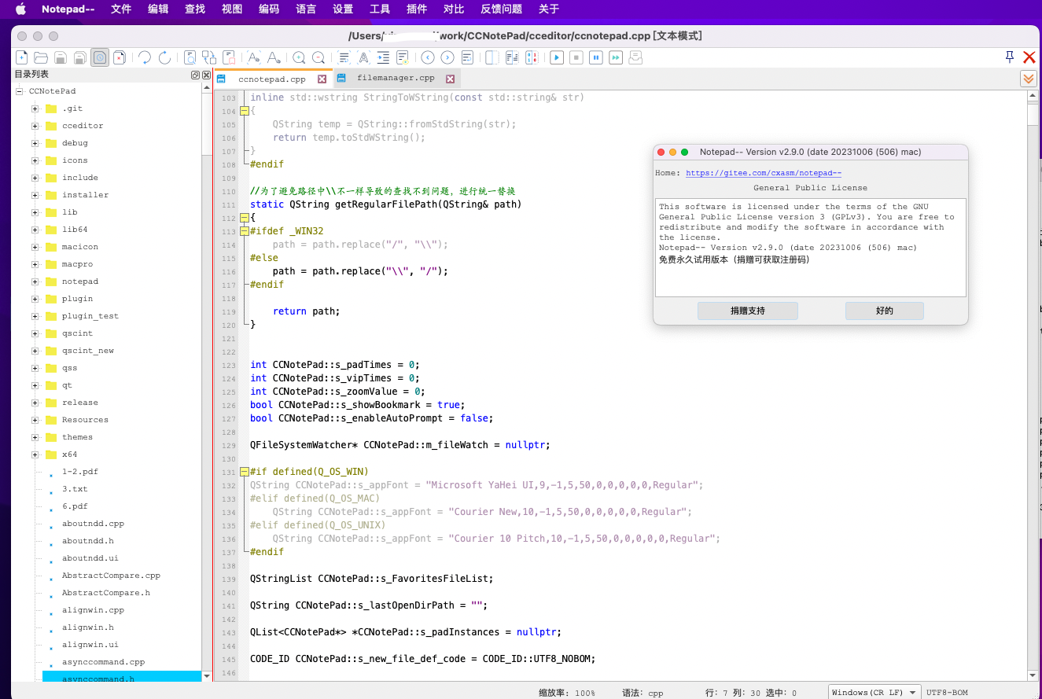Select aboutndd.cpp in the directory tree
This screenshot has height=699, width=1042.
pos(93,524)
